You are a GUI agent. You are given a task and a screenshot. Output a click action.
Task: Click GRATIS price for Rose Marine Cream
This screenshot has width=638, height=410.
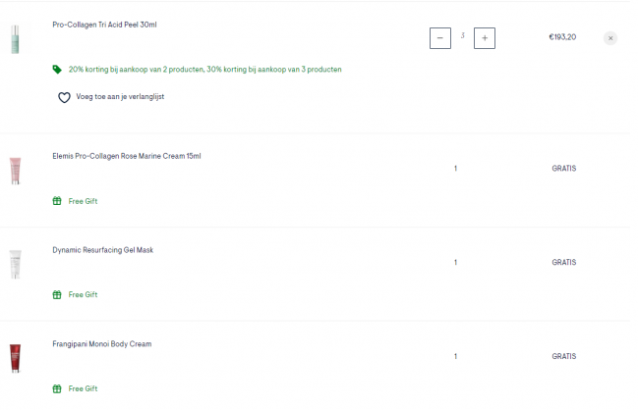click(x=564, y=169)
